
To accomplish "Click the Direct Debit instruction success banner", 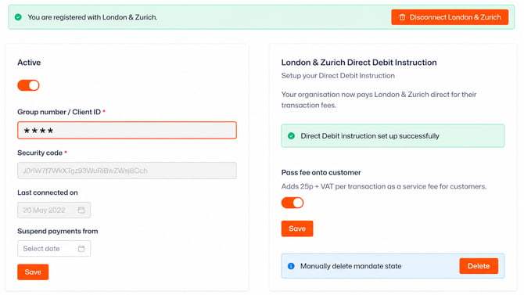I will (x=393, y=136).
